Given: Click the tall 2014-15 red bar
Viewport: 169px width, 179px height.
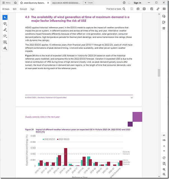Looking at the screenshot, I should [66, 157].
